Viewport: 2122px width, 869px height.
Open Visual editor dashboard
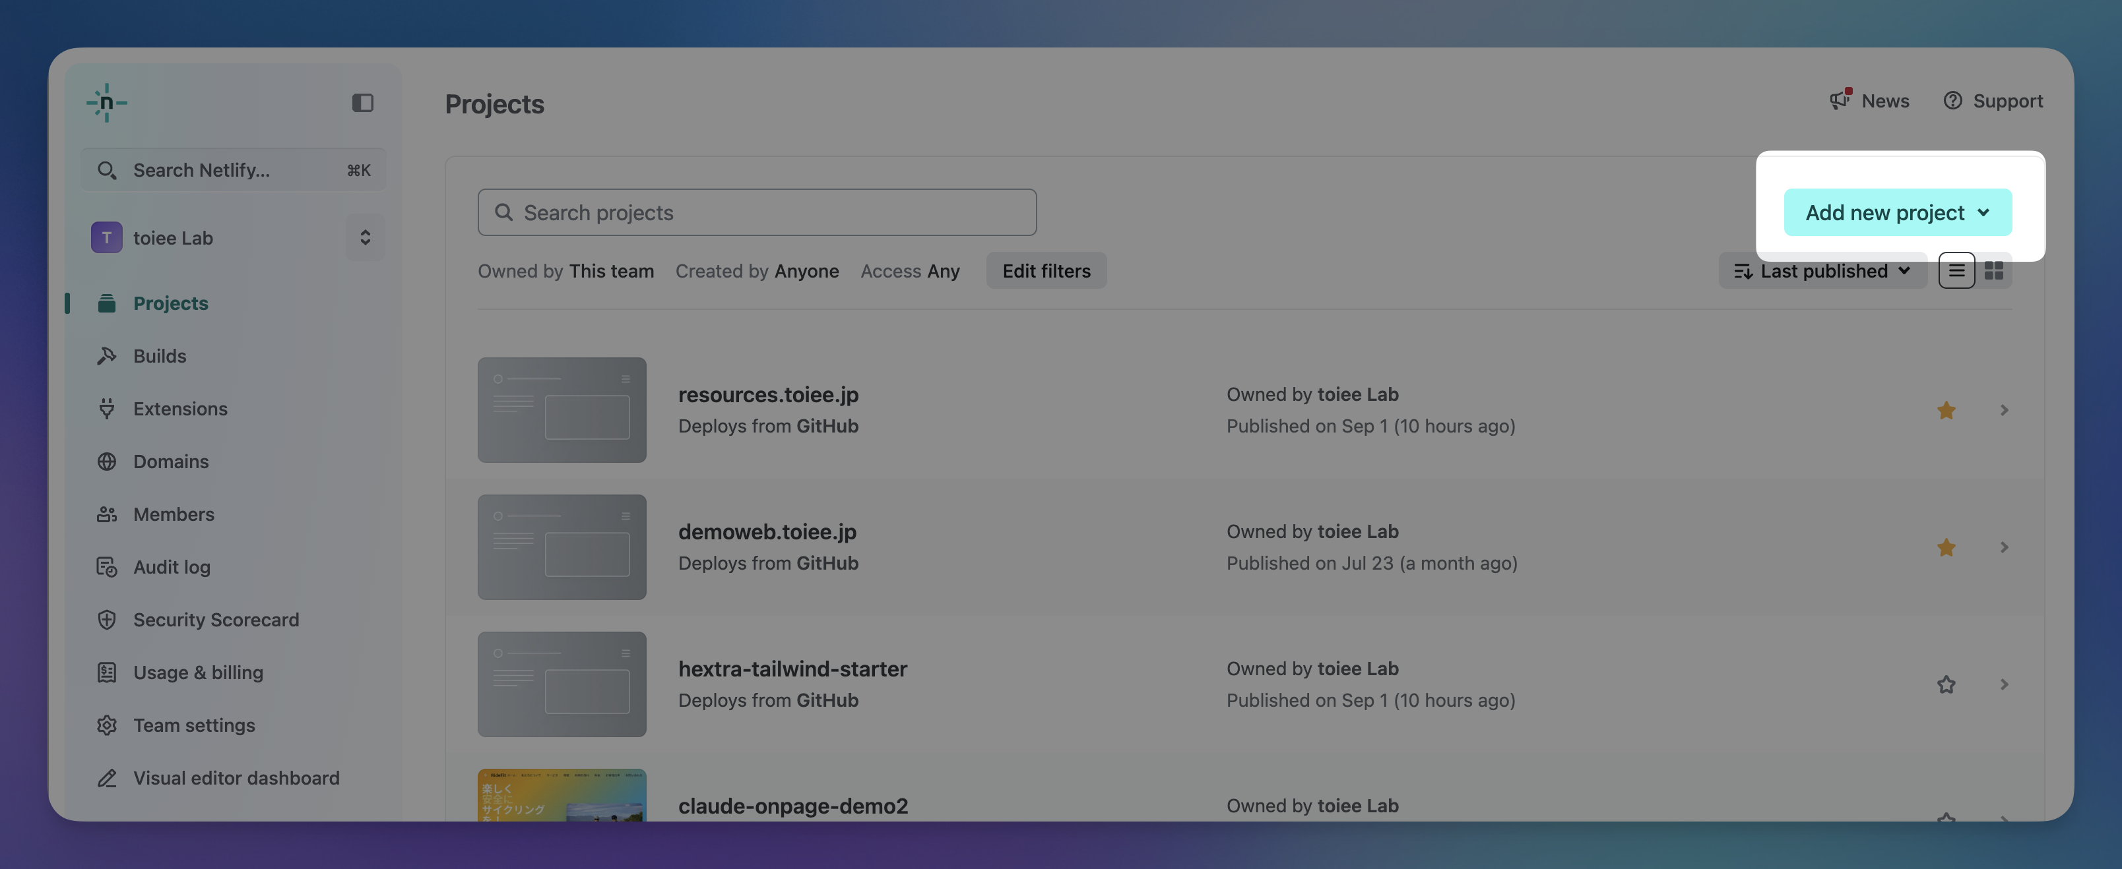(236, 777)
